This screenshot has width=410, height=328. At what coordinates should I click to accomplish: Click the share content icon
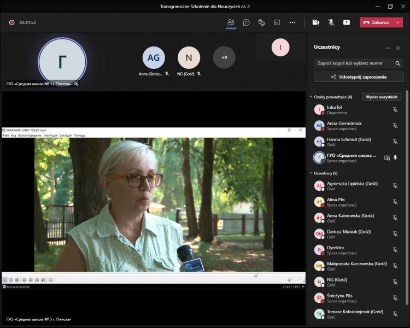point(347,22)
